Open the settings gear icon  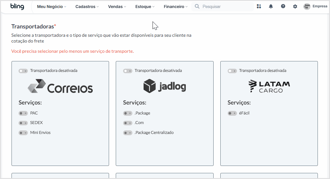(295, 6)
